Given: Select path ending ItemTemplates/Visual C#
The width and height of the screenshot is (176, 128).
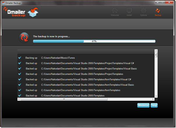Looking at the screenshot, I should coord(86,79).
